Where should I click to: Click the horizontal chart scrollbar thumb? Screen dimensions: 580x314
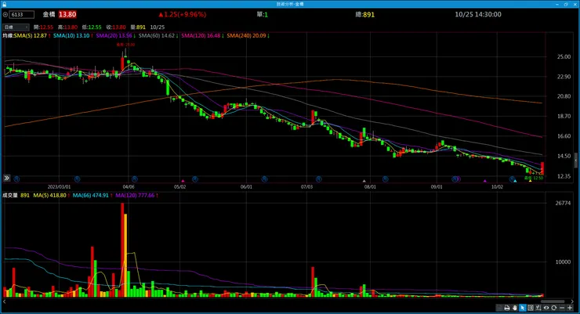tap(553, 301)
